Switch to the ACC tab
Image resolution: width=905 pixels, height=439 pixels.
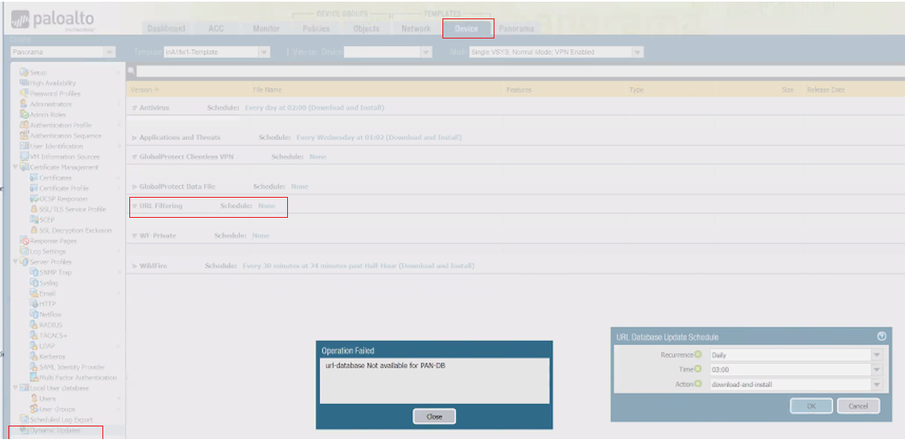[x=216, y=28]
